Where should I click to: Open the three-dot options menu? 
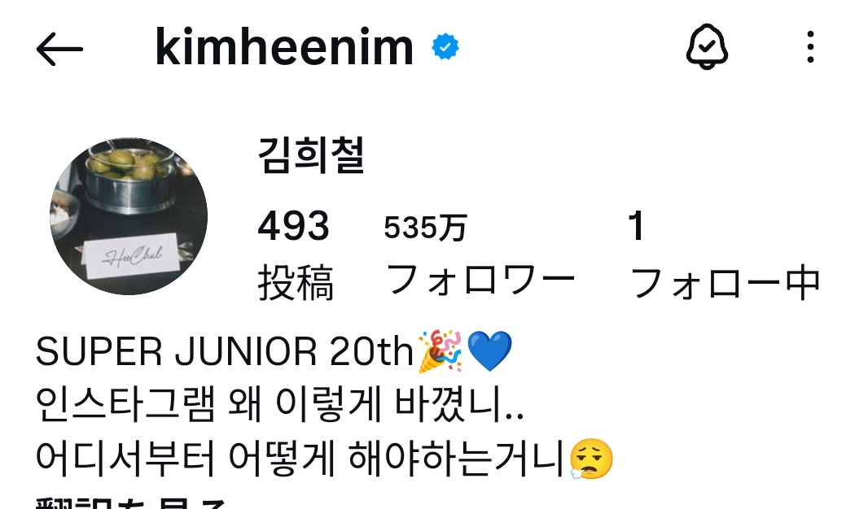pos(810,47)
